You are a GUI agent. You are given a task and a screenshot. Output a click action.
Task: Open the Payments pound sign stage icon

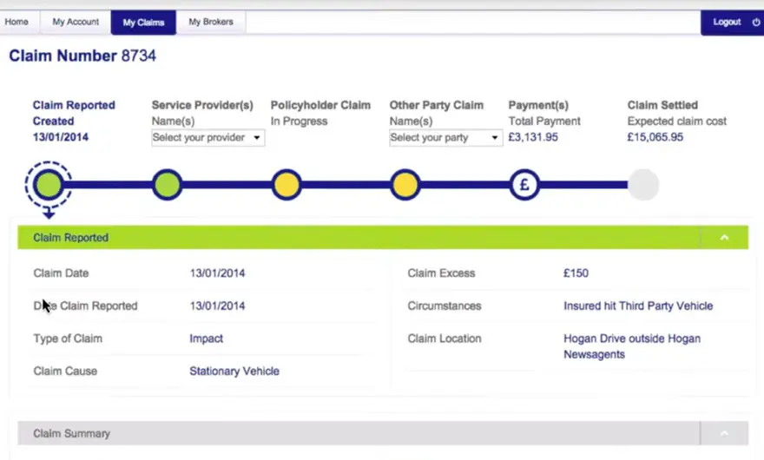pyautogui.click(x=524, y=184)
